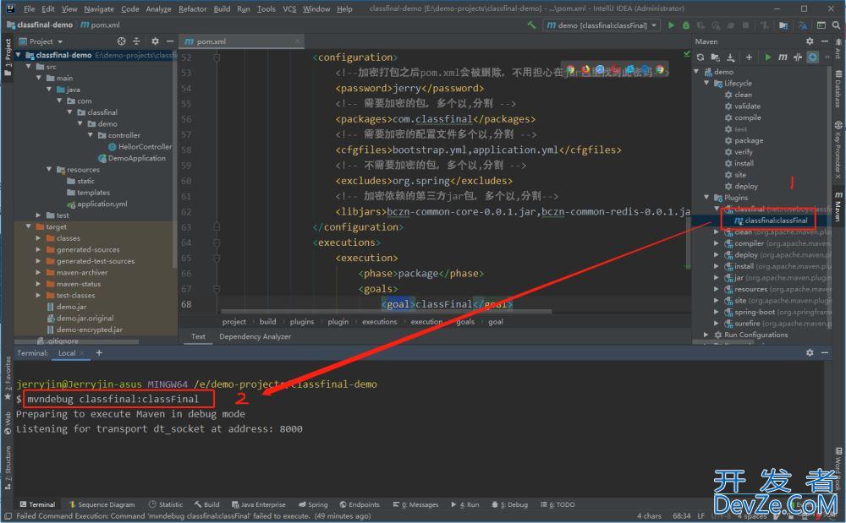
Task: Click Collapse All icon in Project panel
Action: pos(136,41)
